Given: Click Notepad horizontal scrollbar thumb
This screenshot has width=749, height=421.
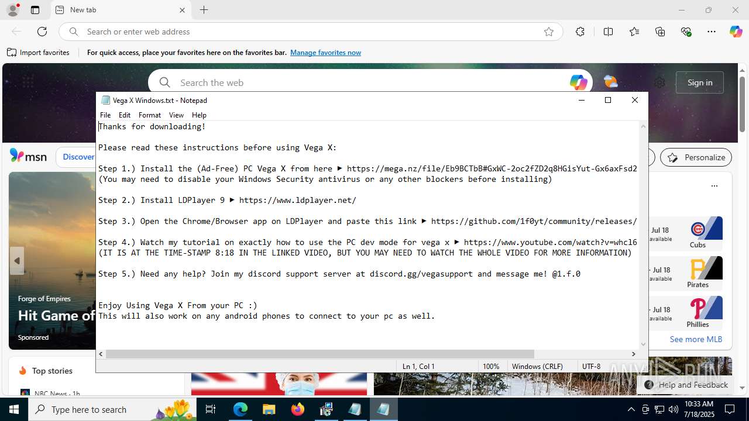Looking at the screenshot, I should 320,354.
